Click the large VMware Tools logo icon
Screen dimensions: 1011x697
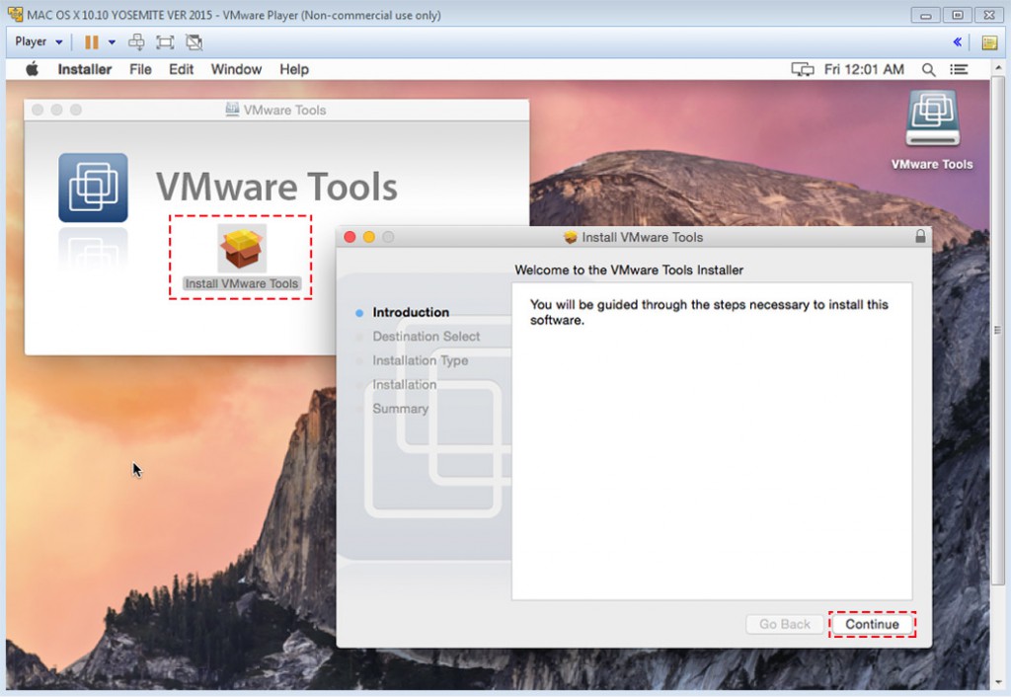coord(93,188)
